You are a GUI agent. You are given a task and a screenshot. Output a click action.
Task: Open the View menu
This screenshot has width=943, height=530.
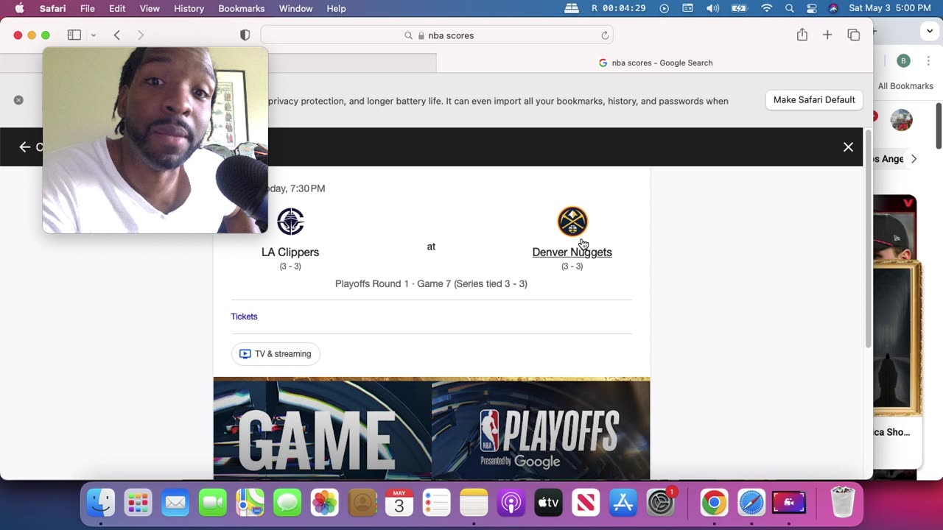150,9
